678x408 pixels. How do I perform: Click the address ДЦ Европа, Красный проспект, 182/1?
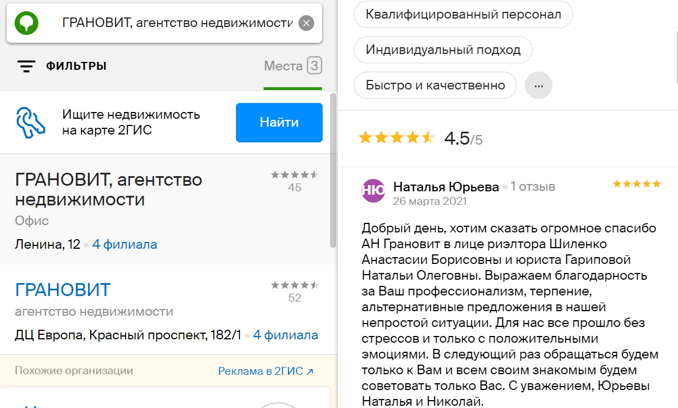[128, 335]
